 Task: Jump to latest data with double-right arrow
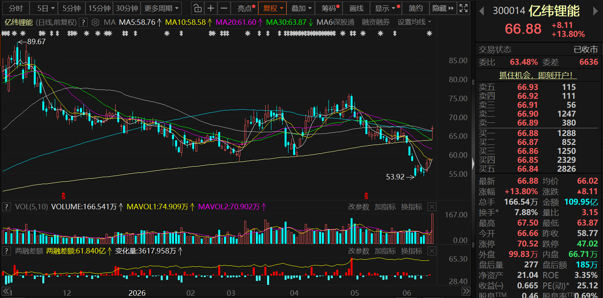click(x=466, y=291)
